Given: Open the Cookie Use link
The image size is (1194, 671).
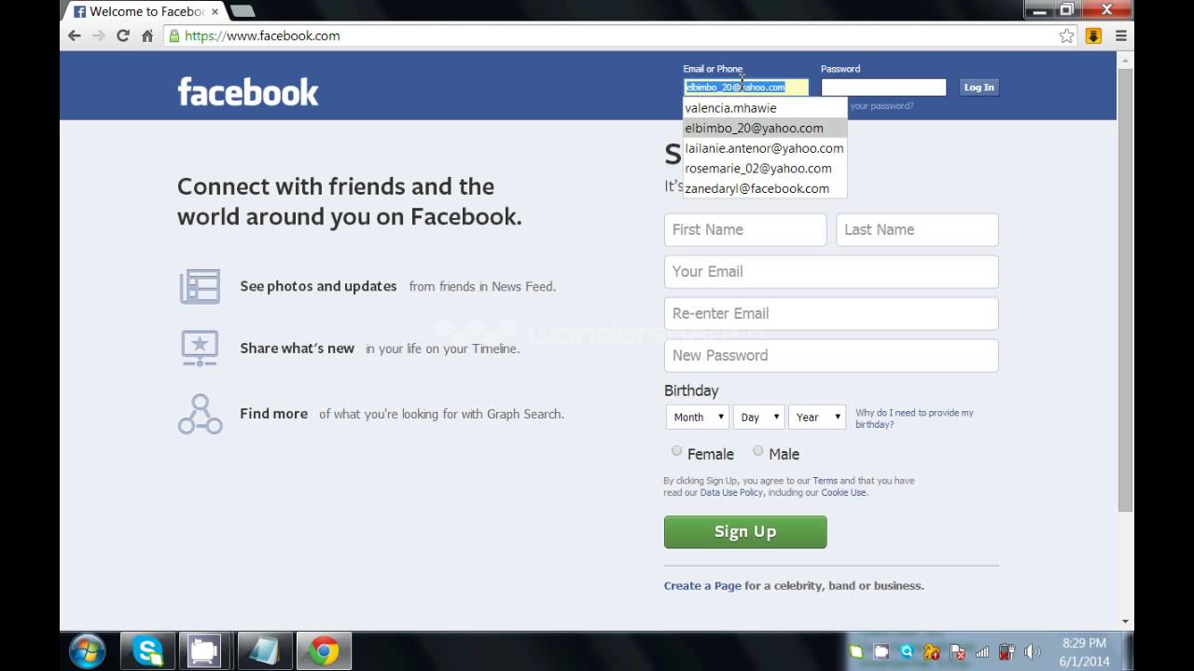Looking at the screenshot, I should 843,492.
